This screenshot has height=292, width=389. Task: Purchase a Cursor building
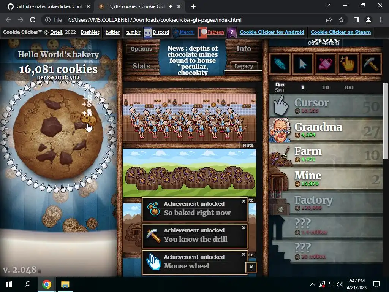[x=326, y=106]
